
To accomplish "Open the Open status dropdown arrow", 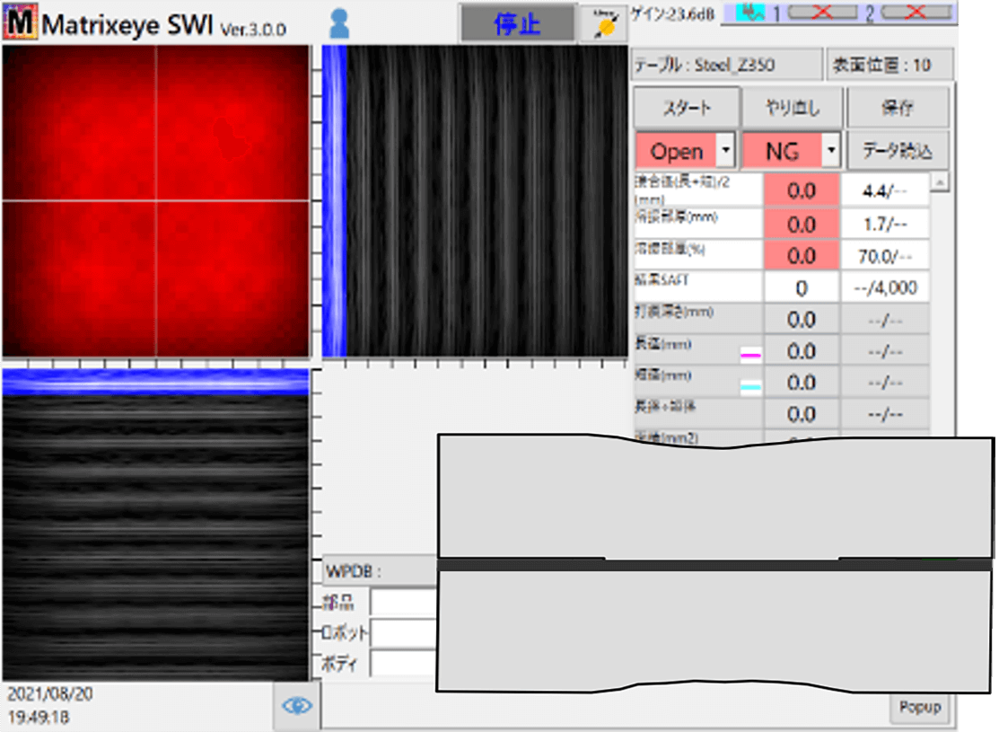I will [726, 151].
